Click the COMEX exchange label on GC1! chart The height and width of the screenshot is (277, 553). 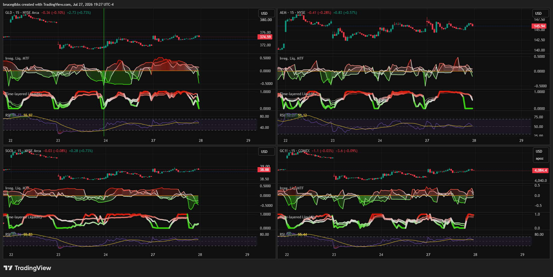click(304, 151)
